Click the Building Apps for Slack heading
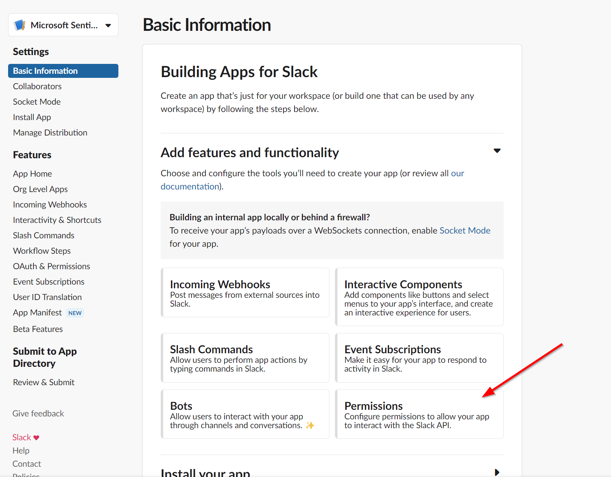The width and height of the screenshot is (611, 477). pos(239,72)
